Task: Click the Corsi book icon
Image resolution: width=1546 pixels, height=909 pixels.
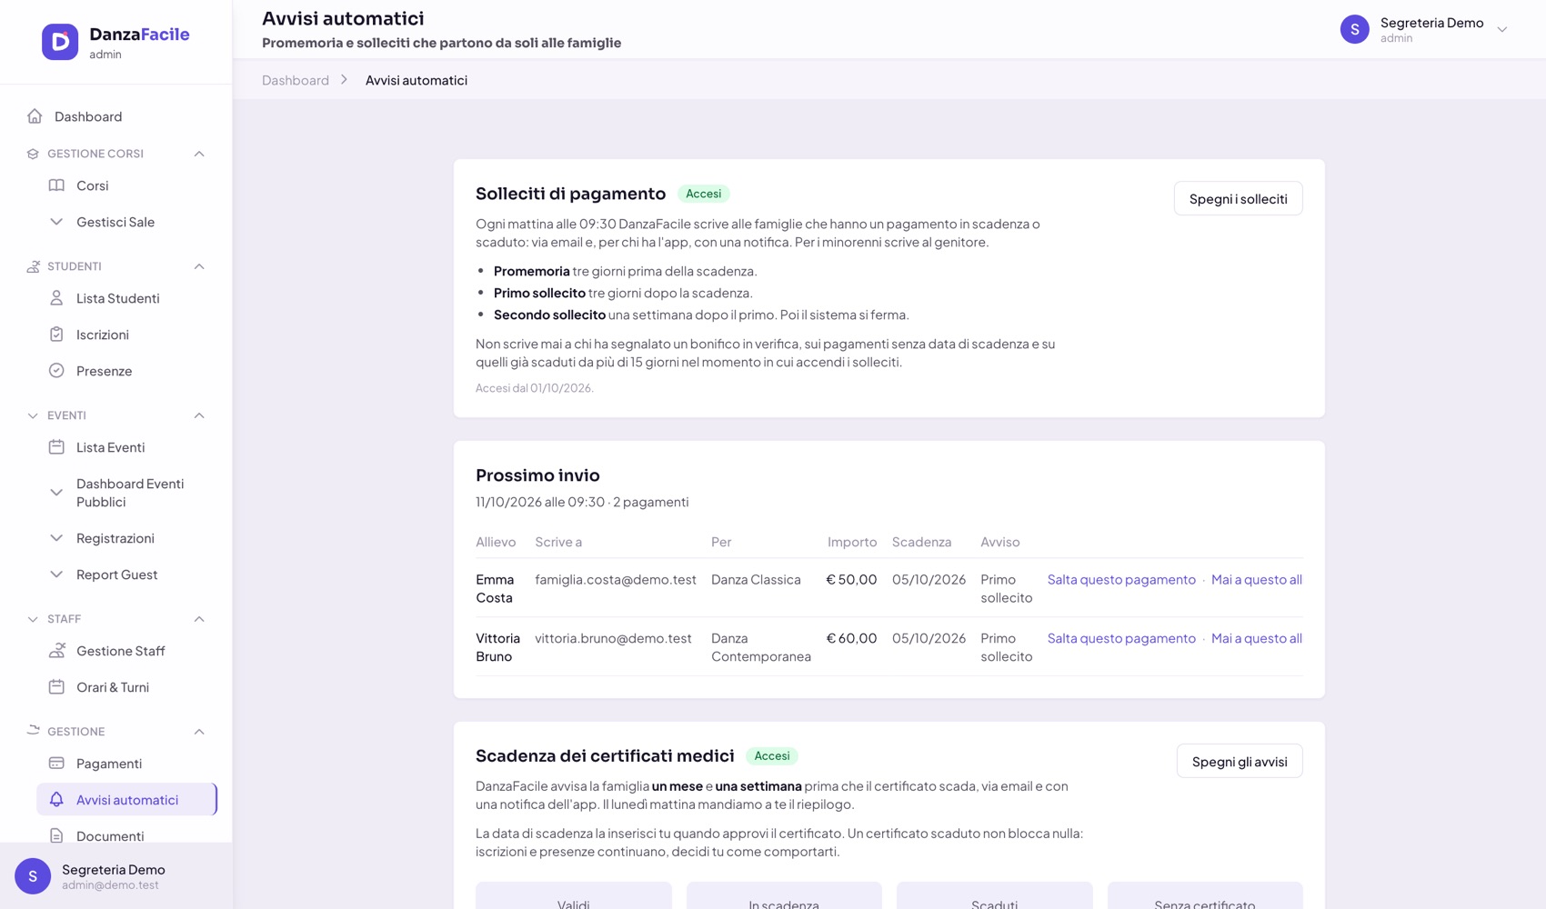Action: pos(56,185)
